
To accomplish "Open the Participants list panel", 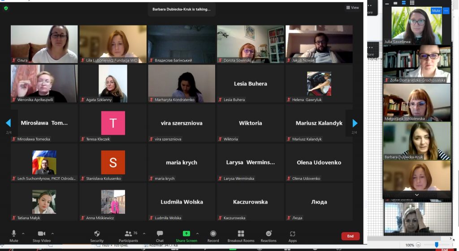I will [x=128, y=235].
